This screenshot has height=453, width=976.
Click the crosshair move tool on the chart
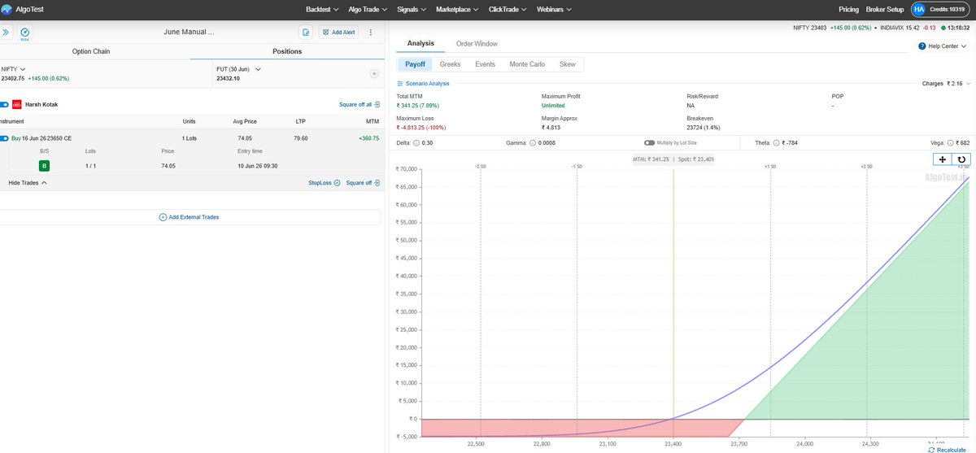tap(942, 160)
